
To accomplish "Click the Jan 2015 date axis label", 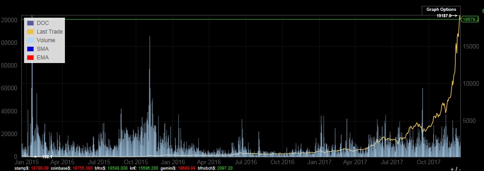I will (27, 162).
